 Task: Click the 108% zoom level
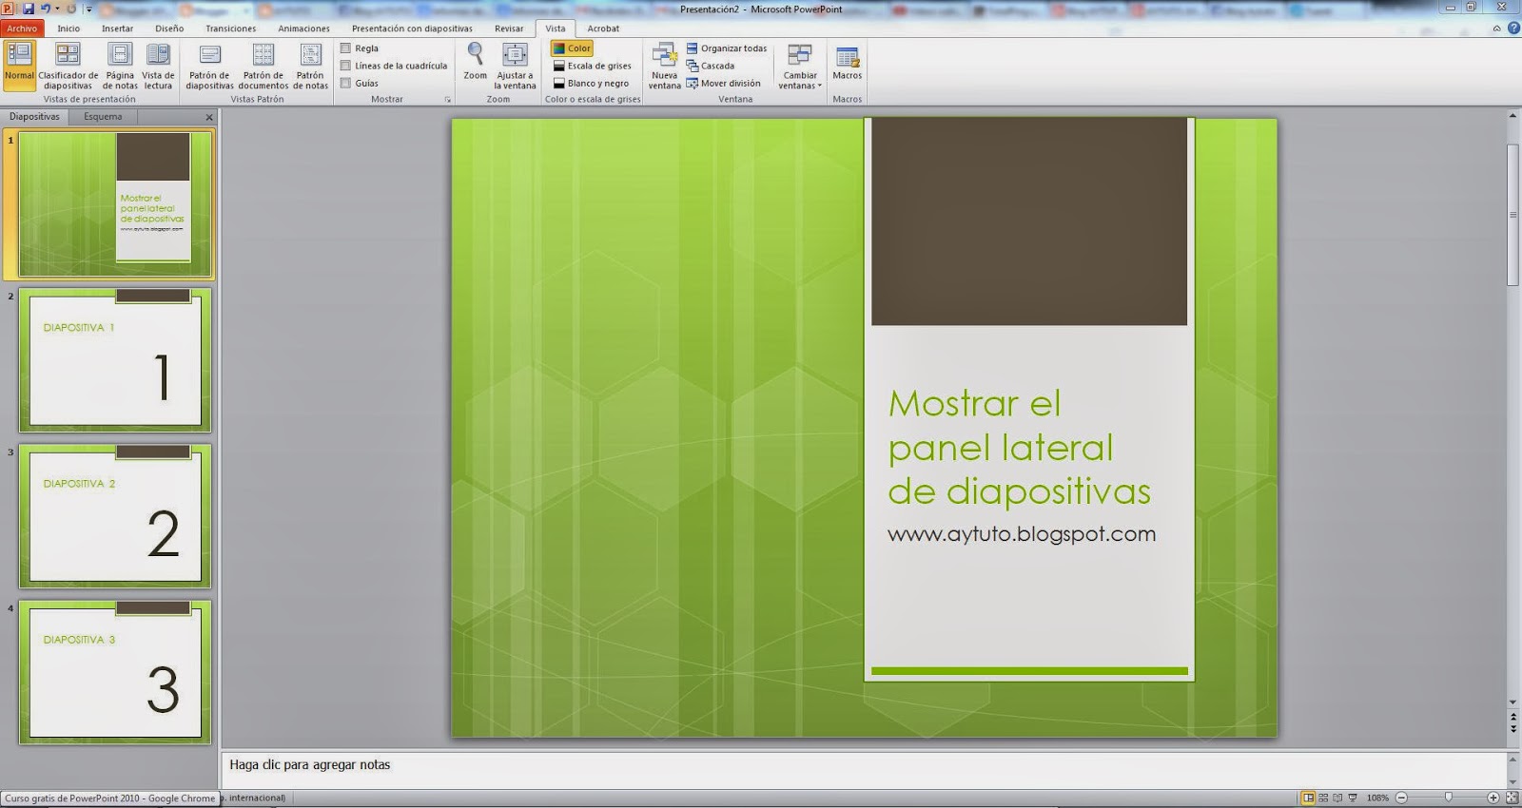pyautogui.click(x=1377, y=798)
